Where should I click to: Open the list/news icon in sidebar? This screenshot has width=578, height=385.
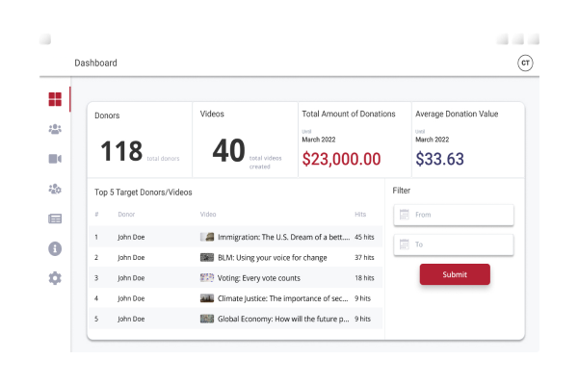point(55,218)
